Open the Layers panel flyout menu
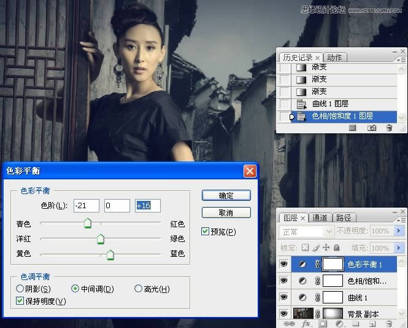 402,217
